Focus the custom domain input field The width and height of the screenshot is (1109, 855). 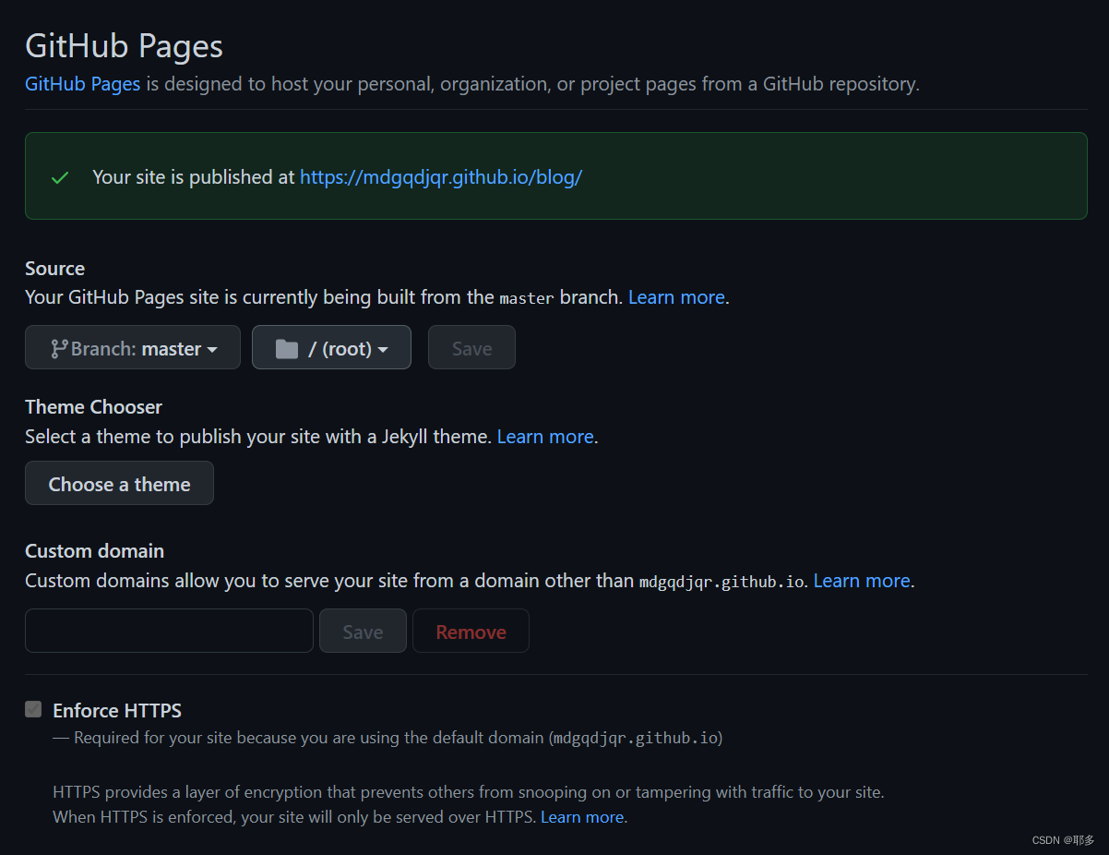tap(169, 632)
